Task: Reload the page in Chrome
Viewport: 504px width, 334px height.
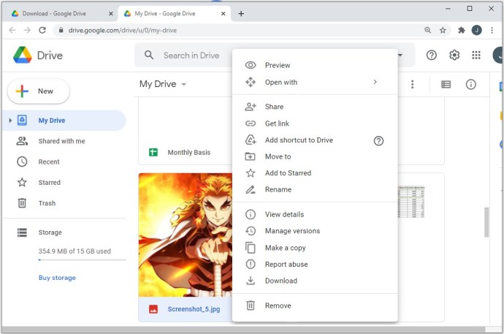Action: [42, 30]
